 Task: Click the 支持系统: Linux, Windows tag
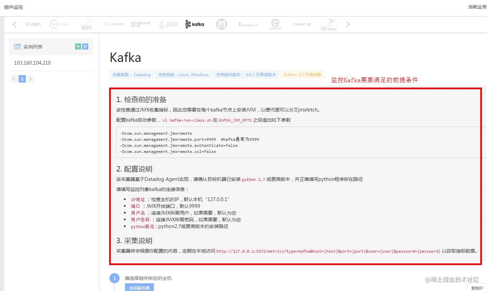pyautogui.click(x=183, y=74)
